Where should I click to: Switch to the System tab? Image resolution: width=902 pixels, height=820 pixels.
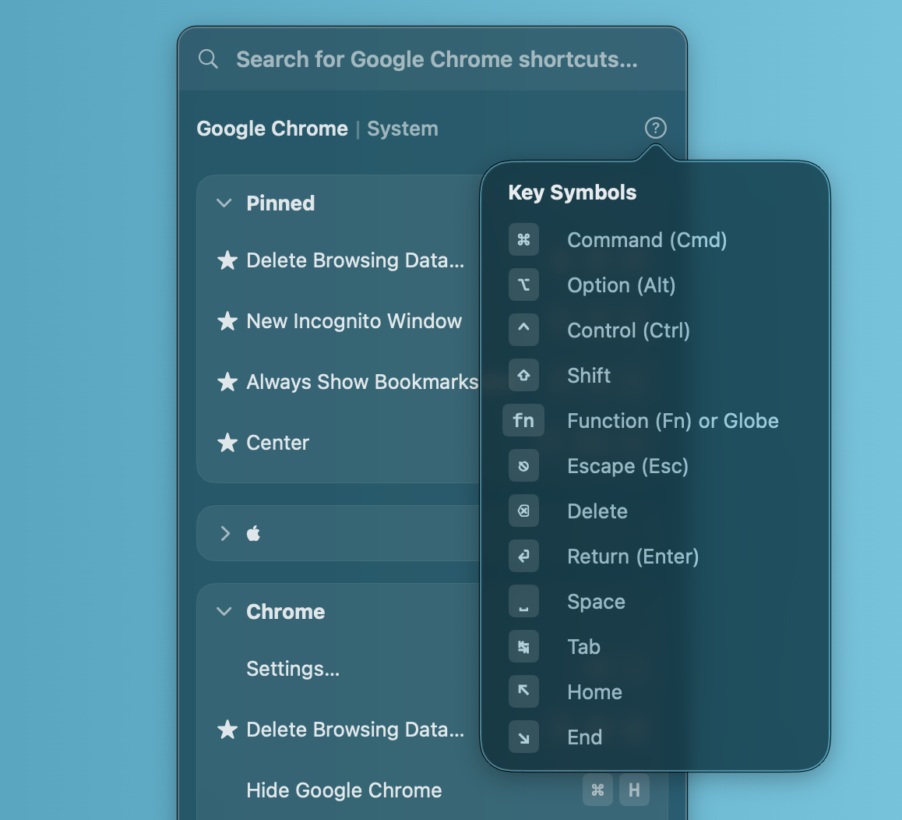(402, 129)
